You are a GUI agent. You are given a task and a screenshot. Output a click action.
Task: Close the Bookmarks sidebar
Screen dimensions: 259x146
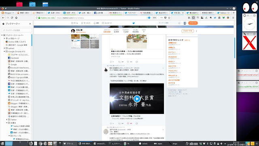(x=30, y=24)
